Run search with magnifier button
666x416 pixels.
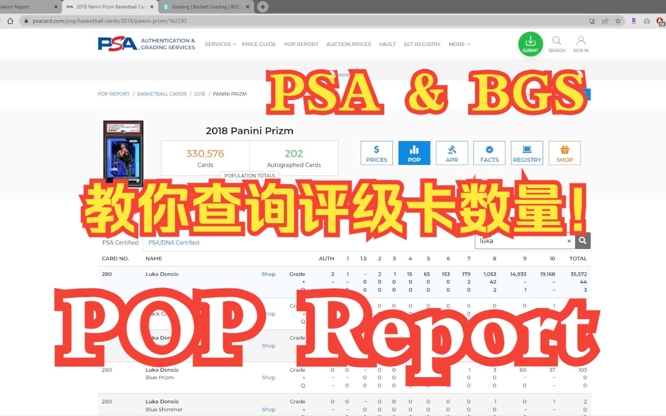pos(583,241)
